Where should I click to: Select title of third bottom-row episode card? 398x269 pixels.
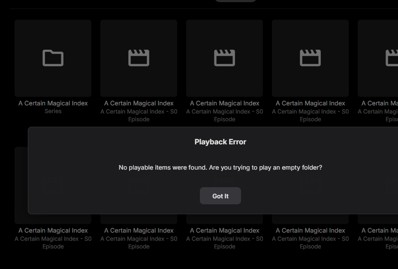[224, 230]
